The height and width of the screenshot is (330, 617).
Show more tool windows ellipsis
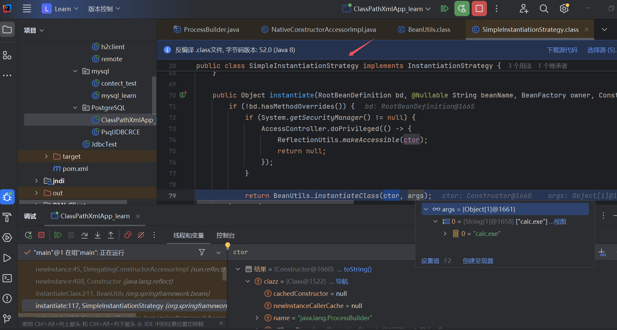[7, 75]
